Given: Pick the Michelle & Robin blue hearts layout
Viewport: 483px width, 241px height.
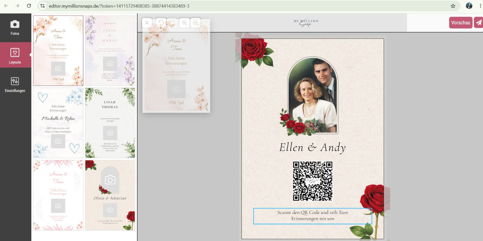Looking at the screenshot, I should click(58, 123).
